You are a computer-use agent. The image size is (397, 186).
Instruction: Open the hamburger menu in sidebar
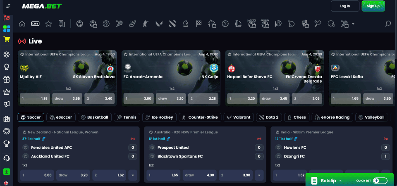coord(8,6)
